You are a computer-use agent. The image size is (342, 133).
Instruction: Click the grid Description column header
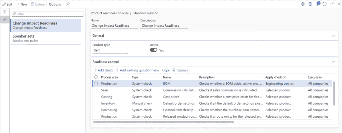coord(206,77)
